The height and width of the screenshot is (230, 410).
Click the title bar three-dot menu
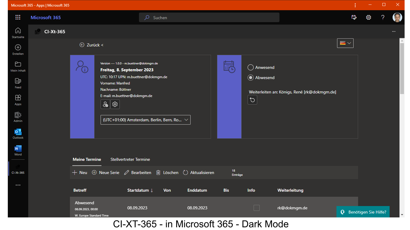click(x=355, y=5)
